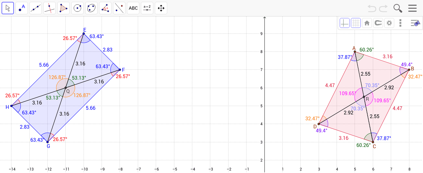Click the 3.16 label on segment QE
423x173 pixels.
(80, 64)
